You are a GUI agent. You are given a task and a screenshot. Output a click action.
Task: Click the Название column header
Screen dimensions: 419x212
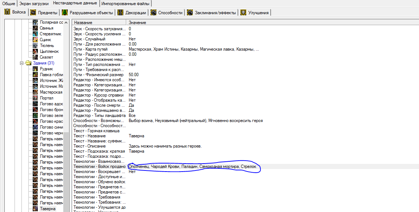tap(99, 23)
